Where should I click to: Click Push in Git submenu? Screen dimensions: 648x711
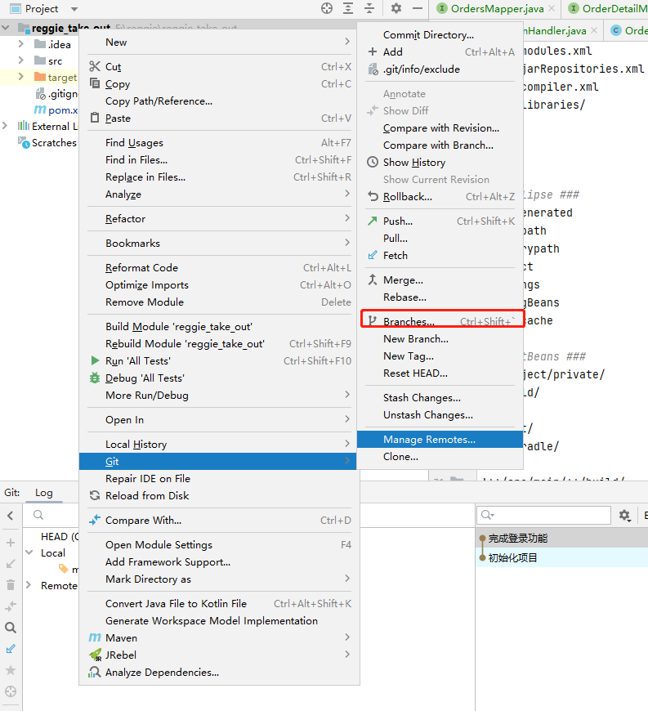coord(440,221)
